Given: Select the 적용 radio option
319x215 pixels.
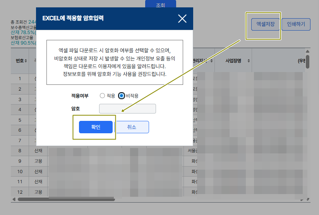Looking at the screenshot, I should [x=102, y=95].
